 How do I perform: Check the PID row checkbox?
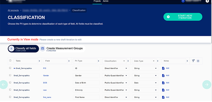[x=10, y=68]
